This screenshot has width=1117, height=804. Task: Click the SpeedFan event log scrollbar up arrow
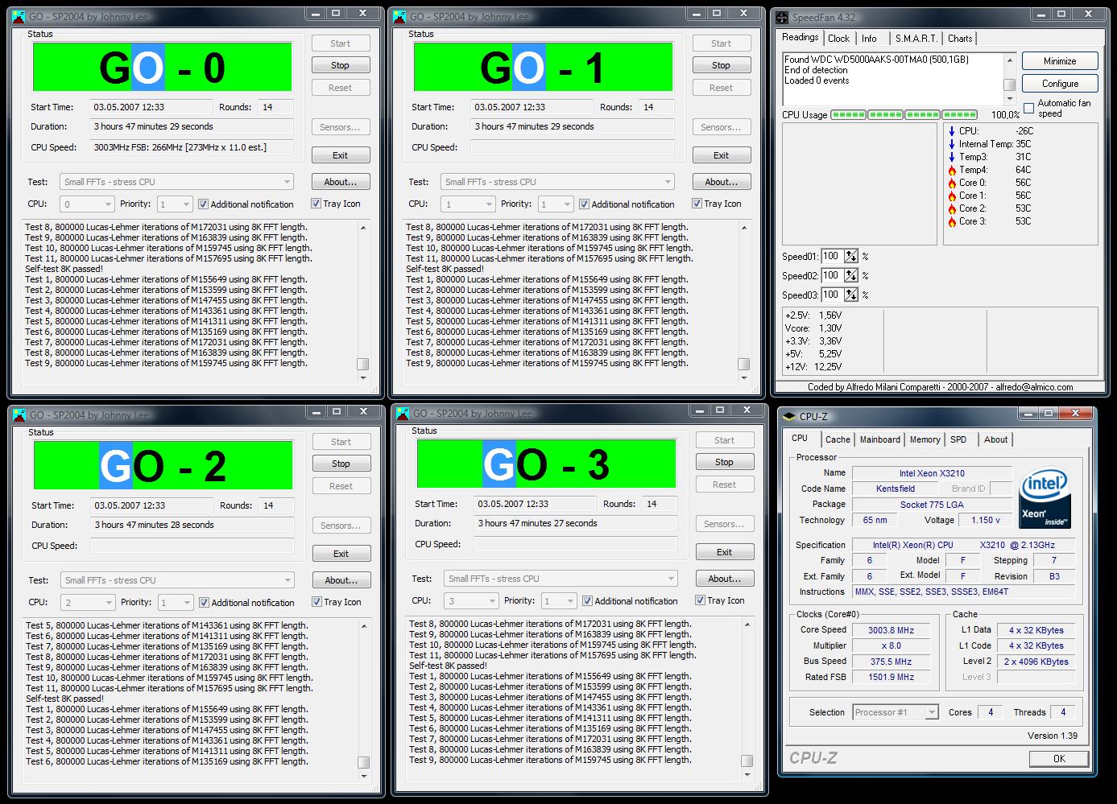pyautogui.click(x=1009, y=60)
